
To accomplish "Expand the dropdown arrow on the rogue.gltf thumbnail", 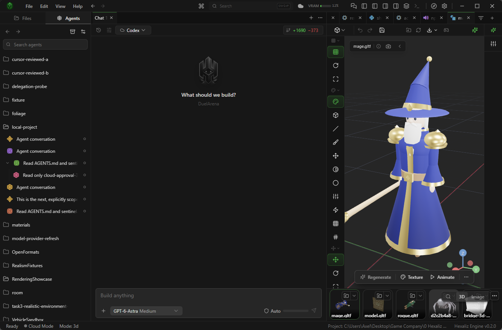I will 420,296.
